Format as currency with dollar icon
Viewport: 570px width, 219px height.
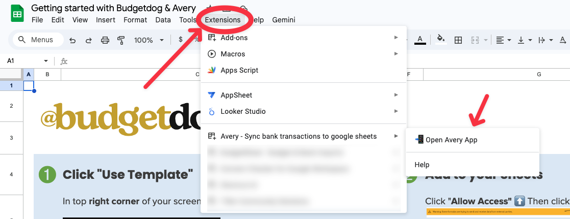coord(181,40)
